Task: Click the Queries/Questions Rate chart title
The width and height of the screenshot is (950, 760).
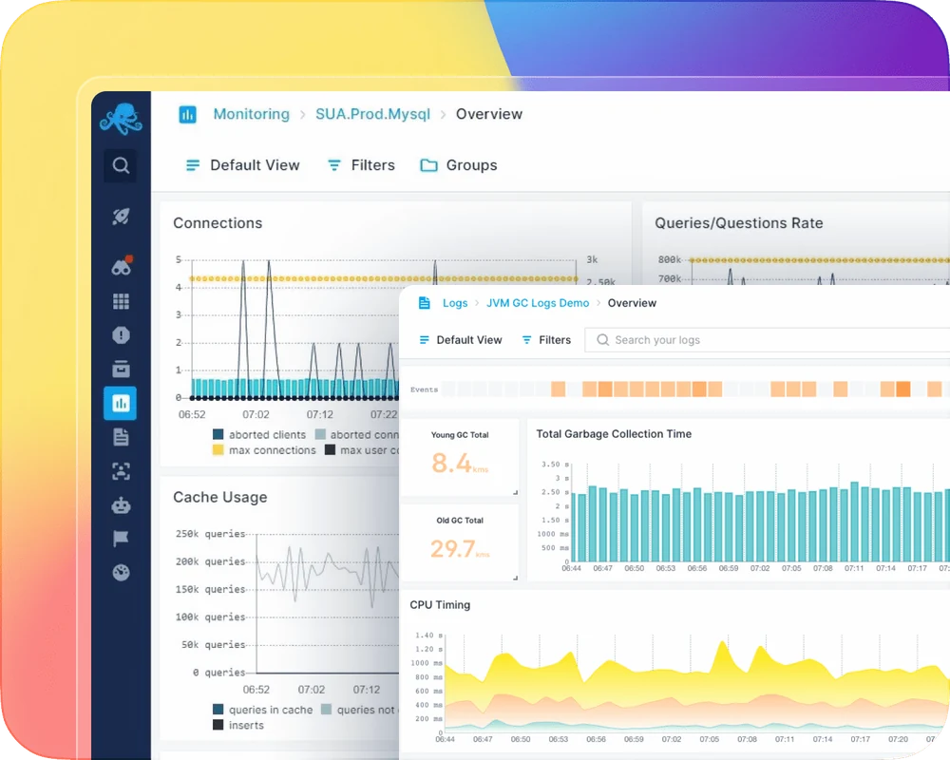Action: (x=738, y=223)
